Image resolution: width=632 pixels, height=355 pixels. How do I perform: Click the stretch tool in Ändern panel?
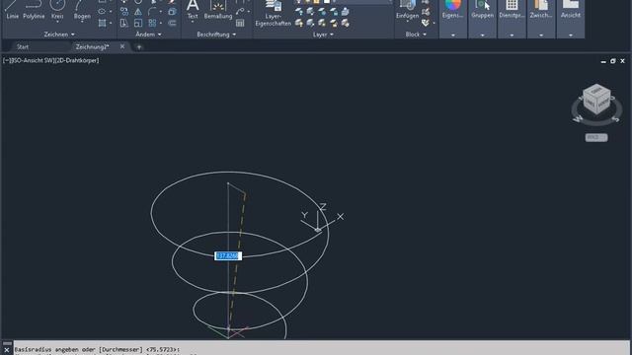(124, 23)
